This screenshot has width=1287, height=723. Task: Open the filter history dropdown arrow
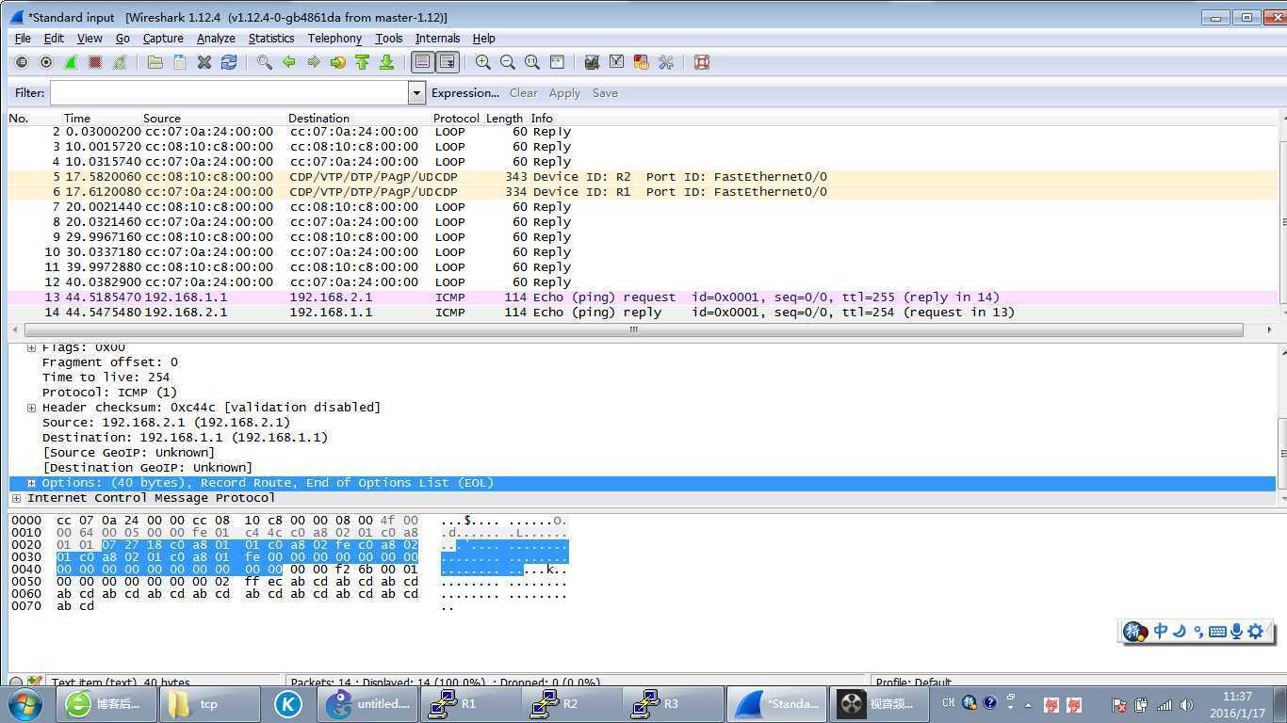[417, 92]
